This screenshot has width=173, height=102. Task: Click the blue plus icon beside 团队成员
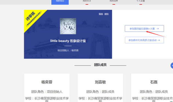172,65
